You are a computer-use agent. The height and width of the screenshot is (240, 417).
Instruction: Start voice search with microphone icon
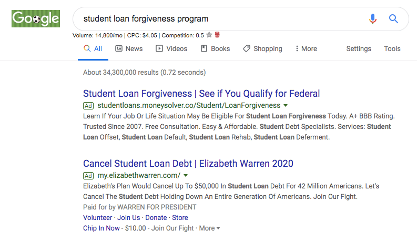(373, 19)
